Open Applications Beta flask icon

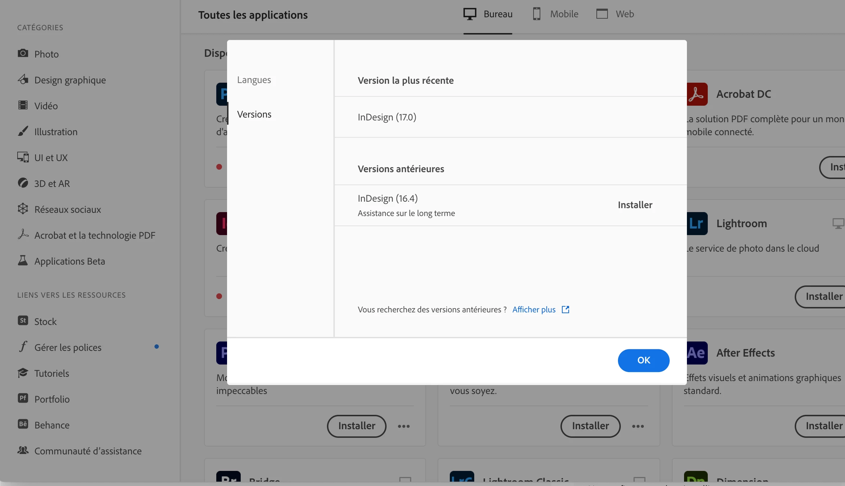pyautogui.click(x=23, y=260)
